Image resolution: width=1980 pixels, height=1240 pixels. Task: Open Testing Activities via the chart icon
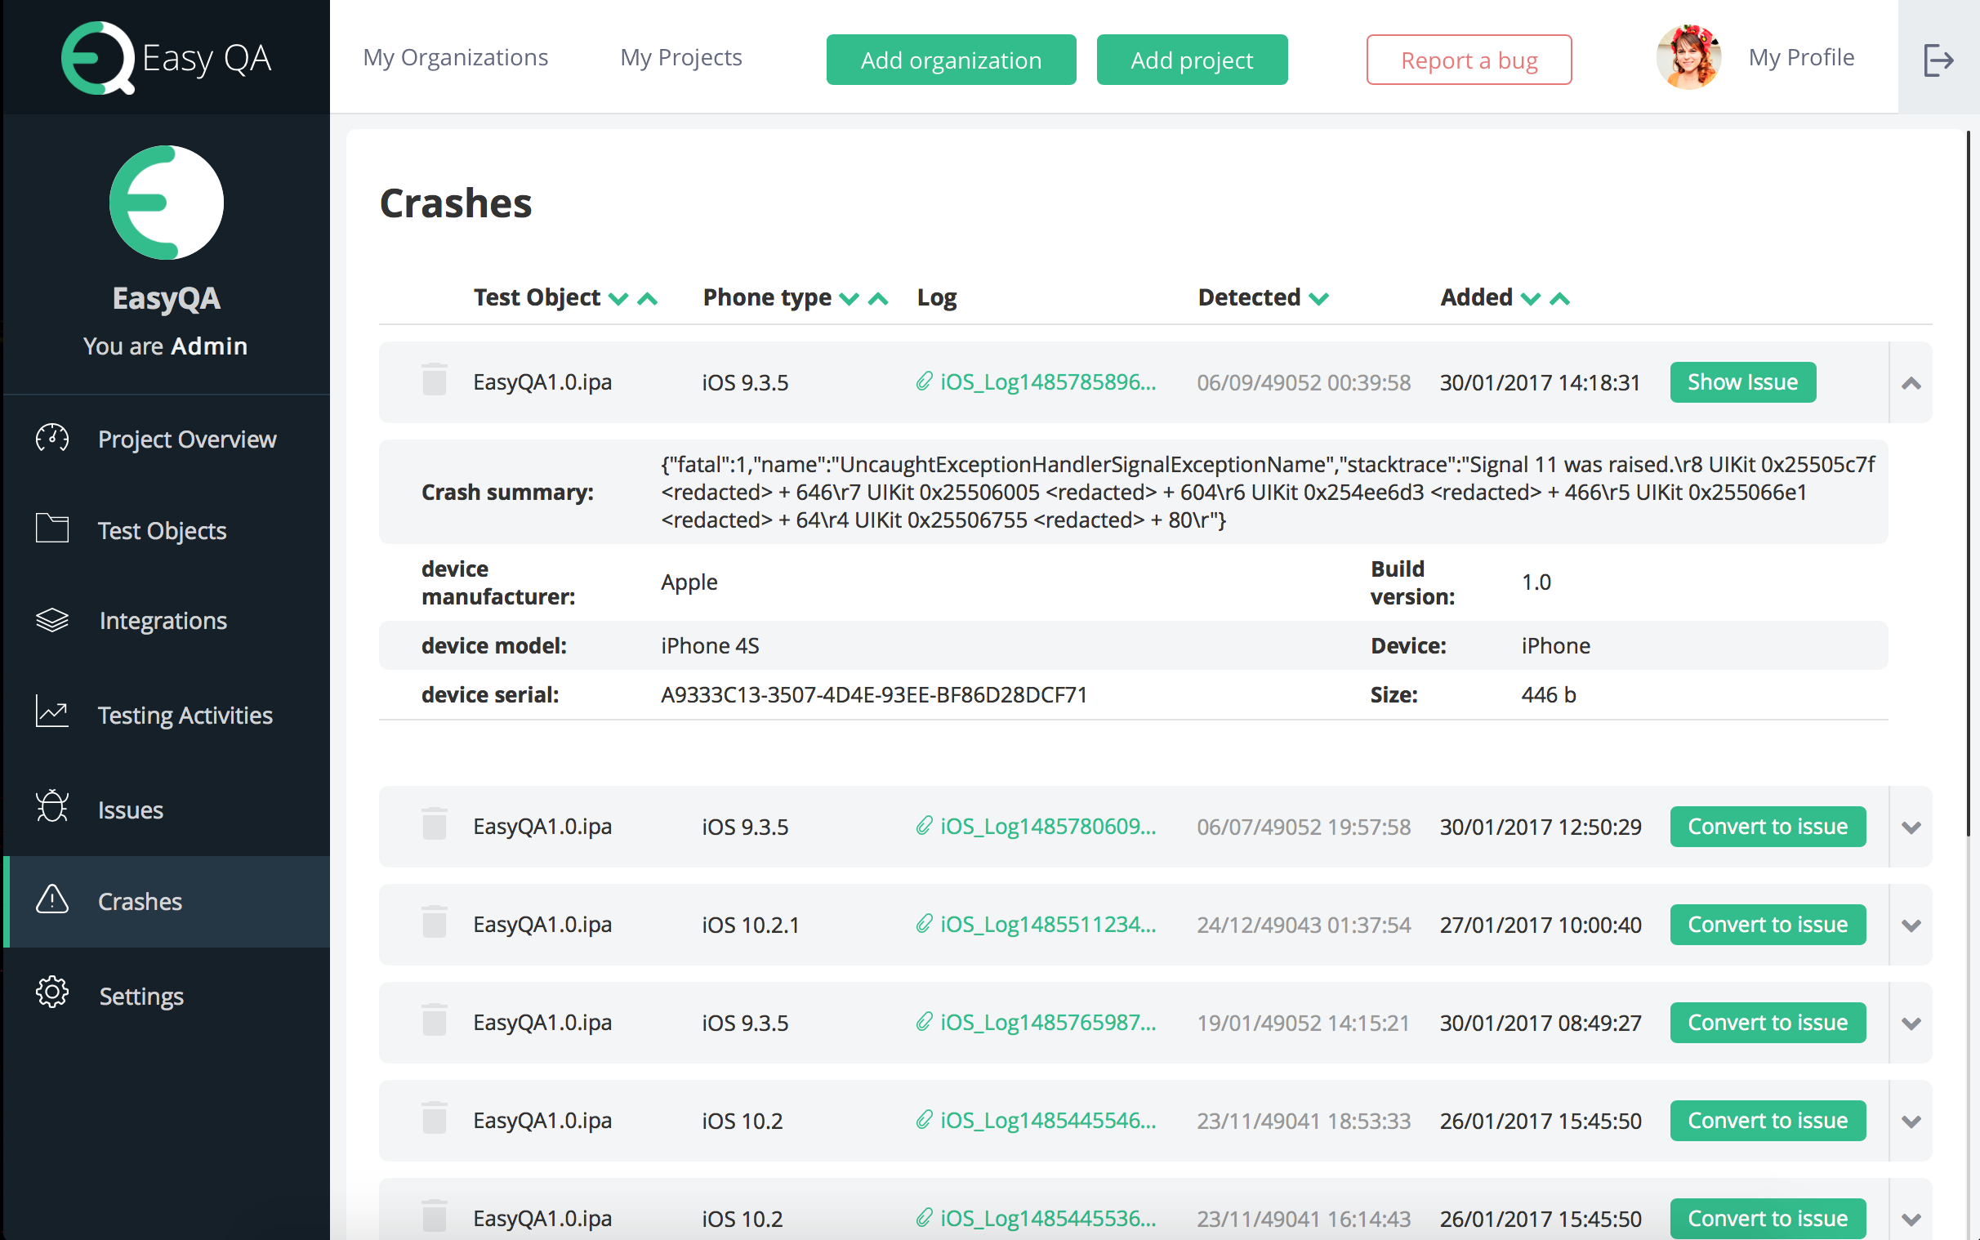point(51,712)
